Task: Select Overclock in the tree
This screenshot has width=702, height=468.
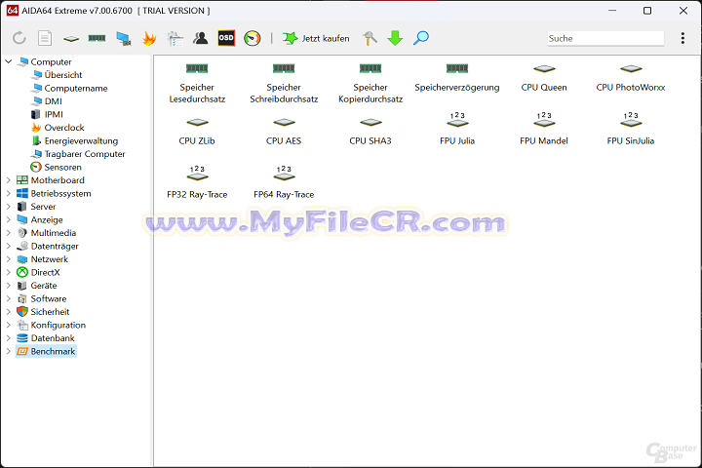Action: tap(58, 128)
